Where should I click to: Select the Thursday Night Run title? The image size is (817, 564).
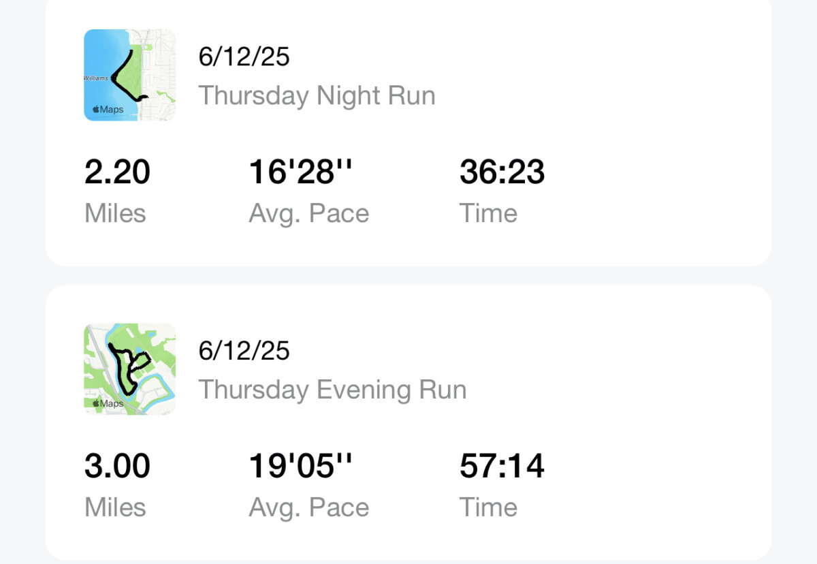[317, 95]
